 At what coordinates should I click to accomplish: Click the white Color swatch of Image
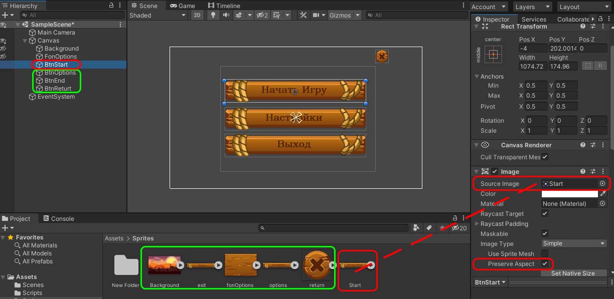[x=570, y=194]
